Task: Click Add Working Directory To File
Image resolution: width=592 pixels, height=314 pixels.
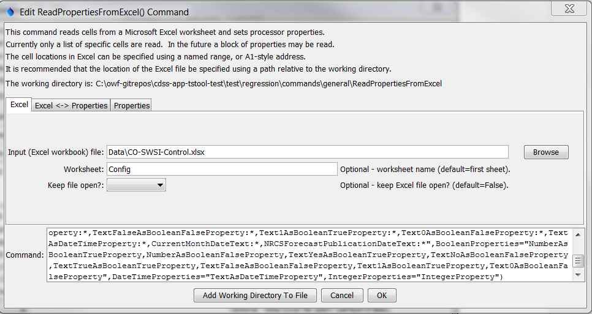Action: pyautogui.click(x=255, y=296)
